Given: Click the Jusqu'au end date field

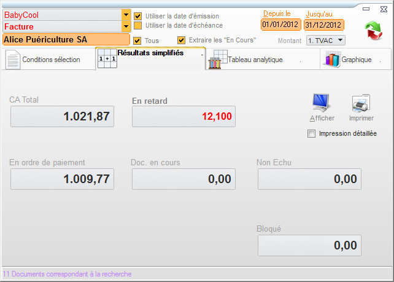Looking at the screenshot, I should click(323, 25).
